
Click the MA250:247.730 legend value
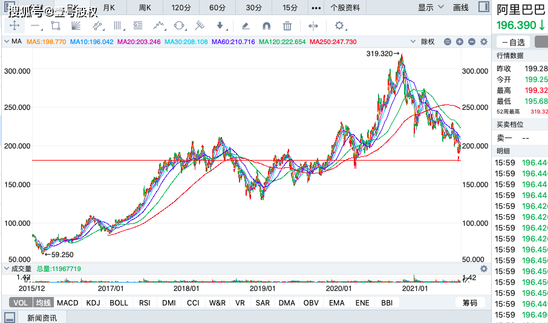point(333,42)
